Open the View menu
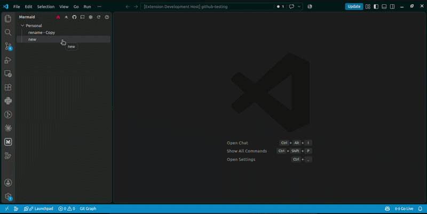Viewport: 427px width, 214px height. click(x=64, y=6)
